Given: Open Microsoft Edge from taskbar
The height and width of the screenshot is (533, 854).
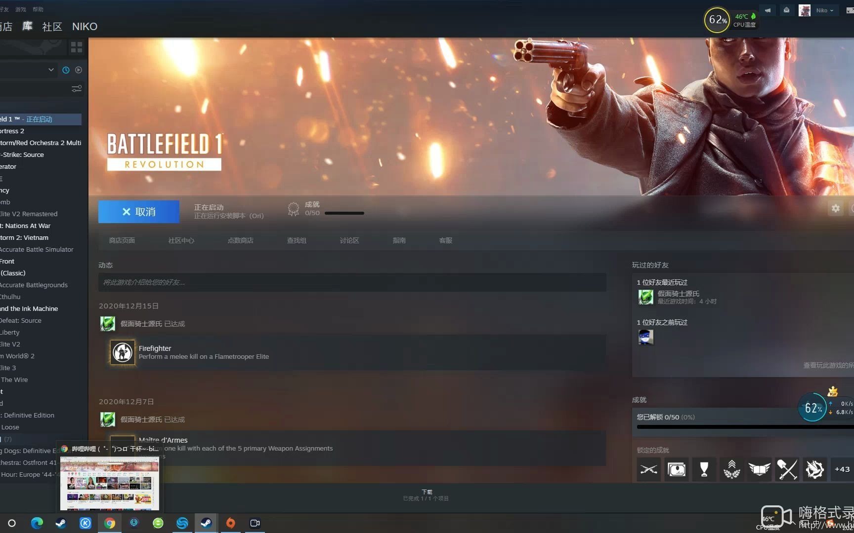Looking at the screenshot, I should [x=37, y=523].
